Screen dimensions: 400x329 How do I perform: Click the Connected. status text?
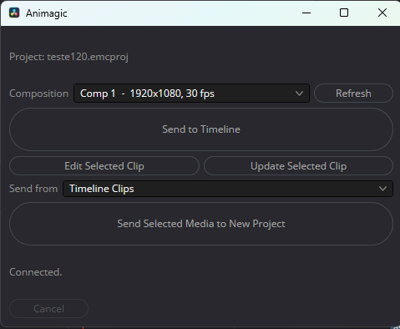pos(36,272)
